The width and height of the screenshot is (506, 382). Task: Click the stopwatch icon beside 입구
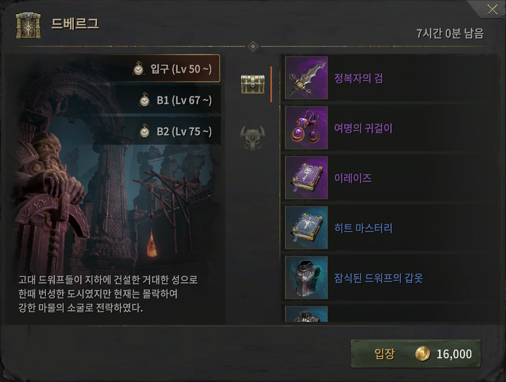[x=139, y=69]
